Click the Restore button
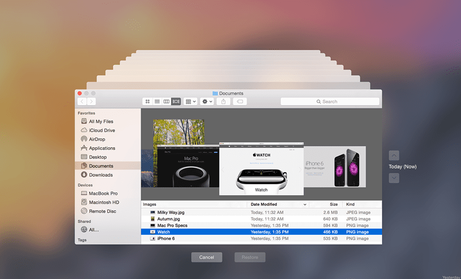461x279 pixels. coord(250,257)
